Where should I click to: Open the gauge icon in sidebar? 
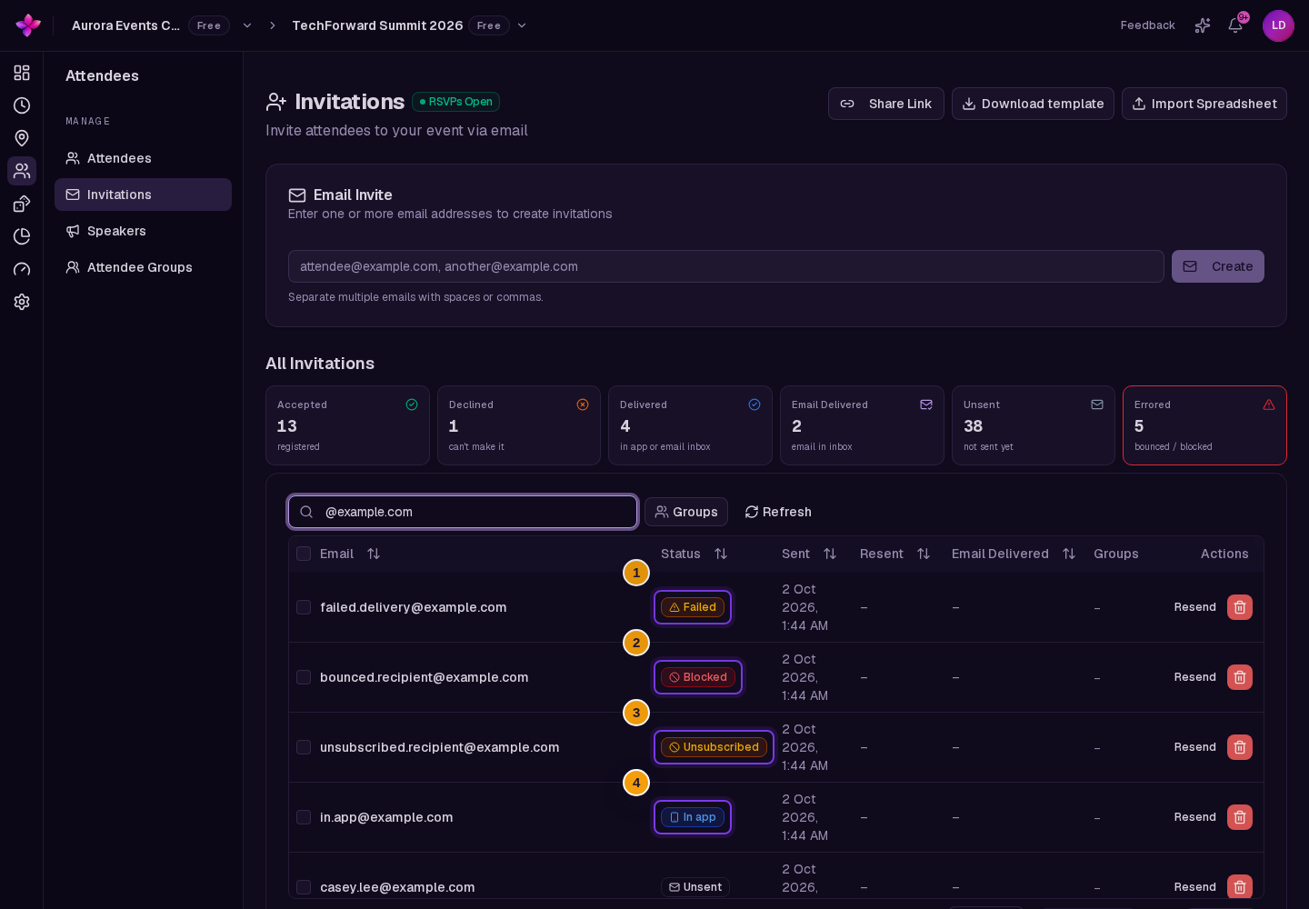click(x=22, y=269)
